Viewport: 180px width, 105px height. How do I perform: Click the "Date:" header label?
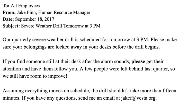point(8,19)
